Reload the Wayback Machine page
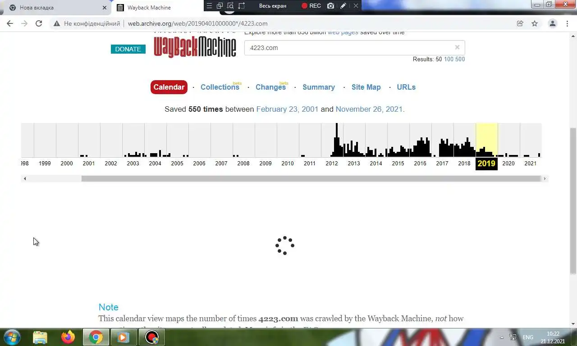The height and width of the screenshot is (346, 577). (39, 23)
